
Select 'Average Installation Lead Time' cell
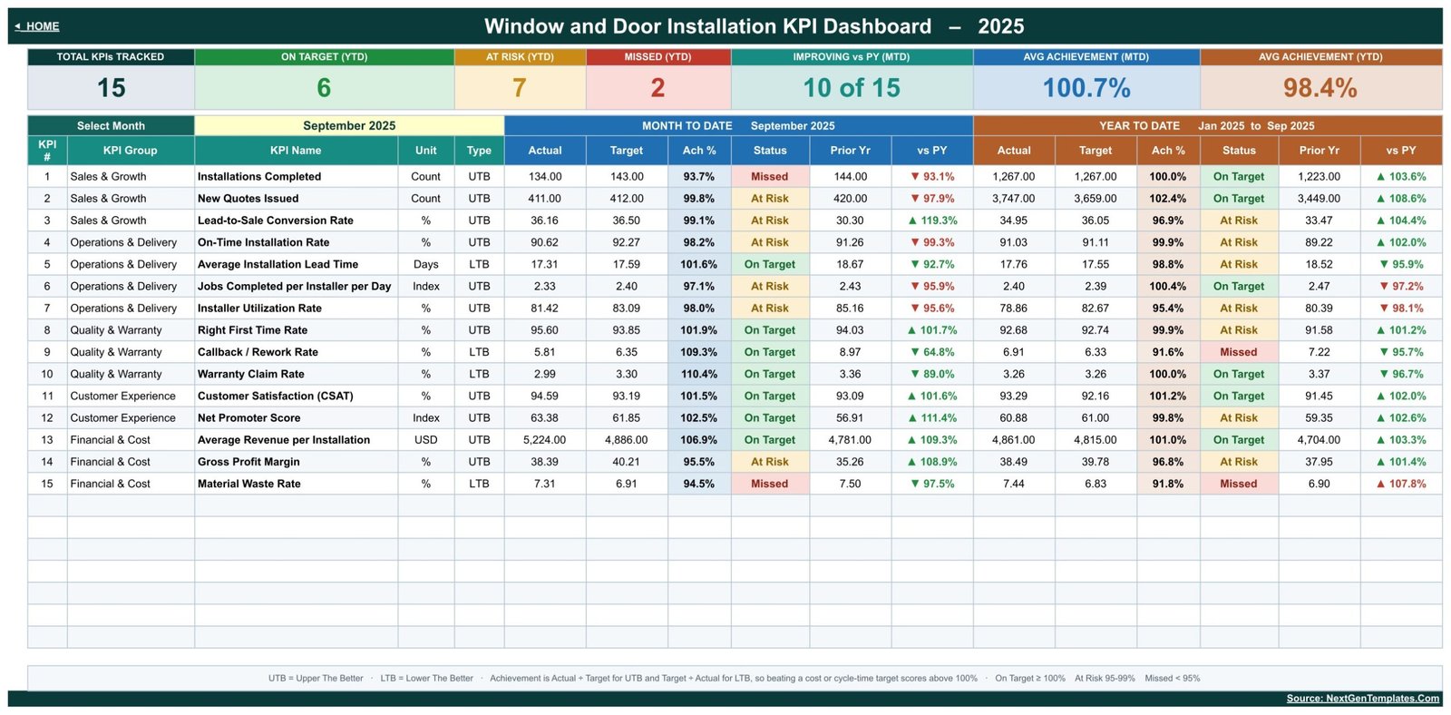[x=296, y=264]
